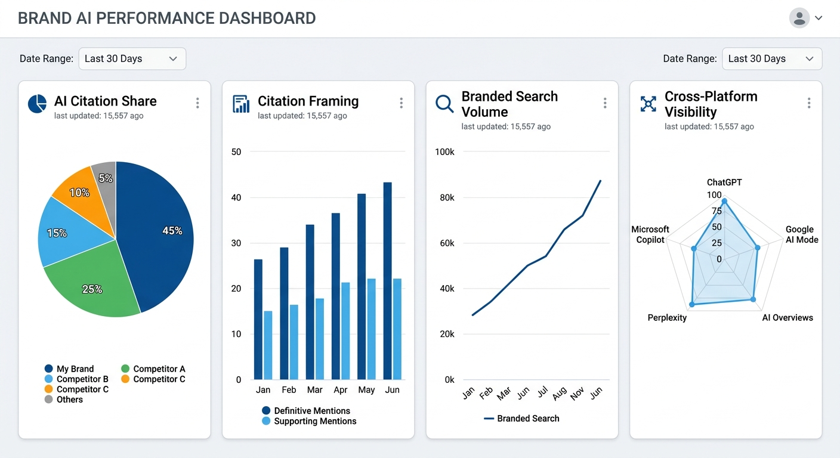Open the kebab menu on Citation Framing
Screen dimensions: 840x458
(x=402, y=103)
